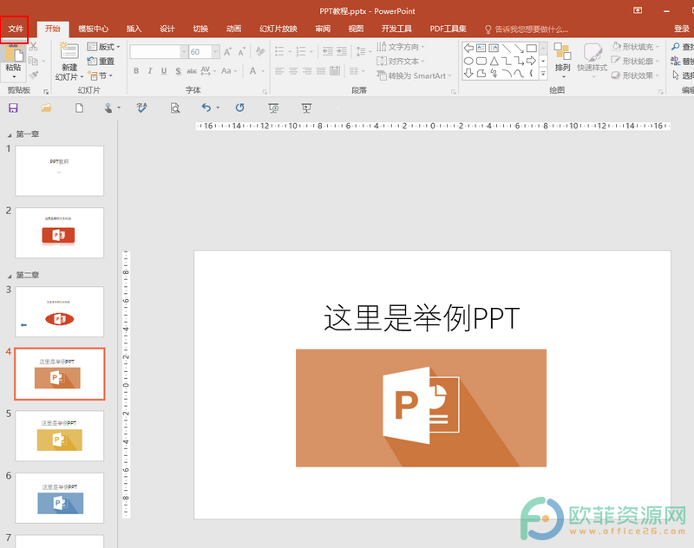Open print preview with the magnifier page icon
The image size is (694, 548).
175,108
